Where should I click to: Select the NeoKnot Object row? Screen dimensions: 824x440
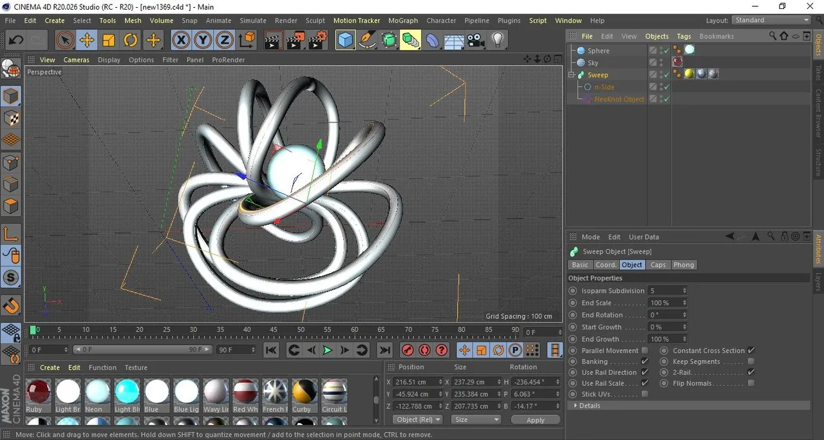click(619, 99)
